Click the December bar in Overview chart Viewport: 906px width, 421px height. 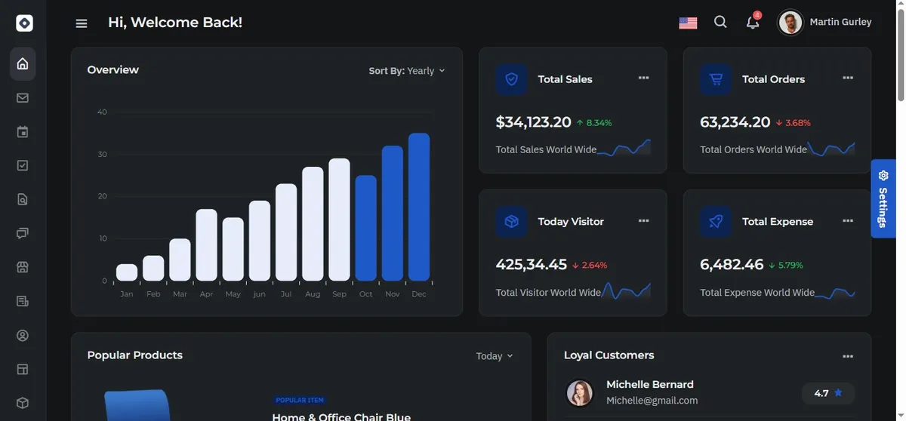point(419,207)
